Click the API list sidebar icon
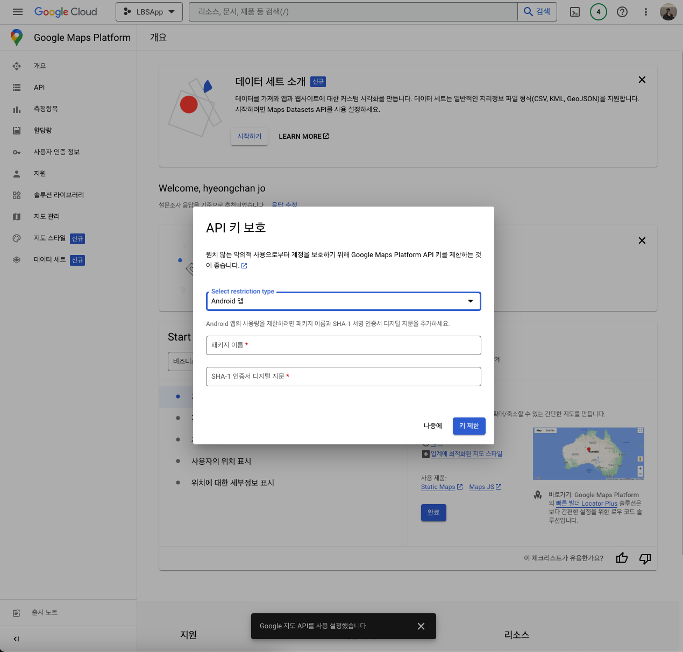 (17, 87)
